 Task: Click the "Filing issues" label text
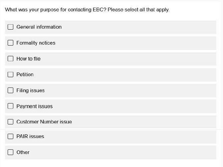point(30,90)
